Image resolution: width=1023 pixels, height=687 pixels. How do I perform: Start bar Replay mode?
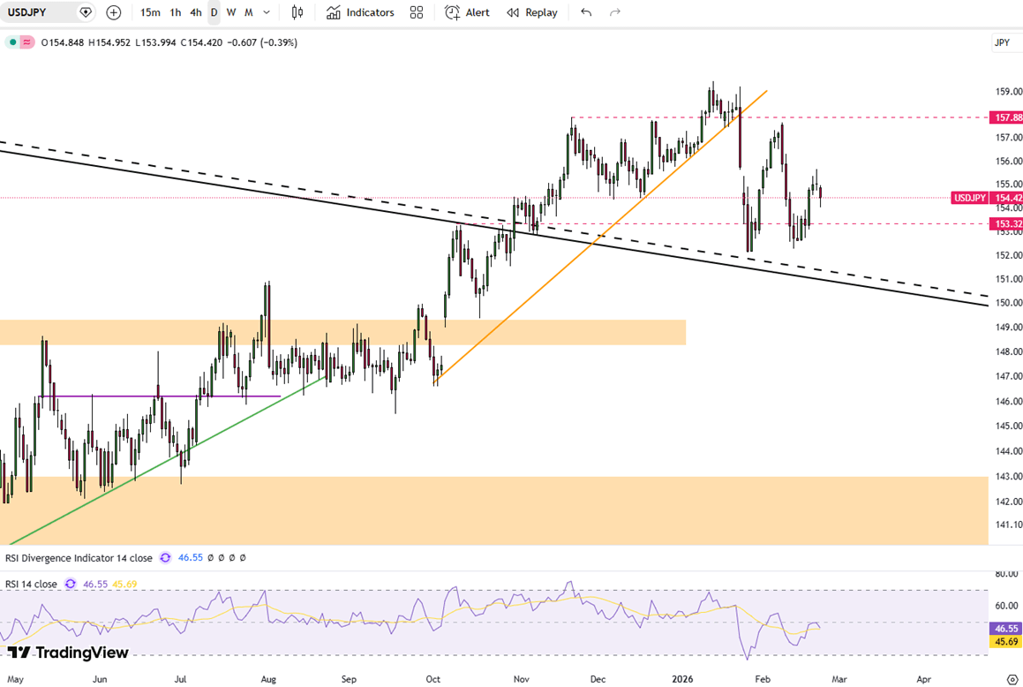(531, 12)
